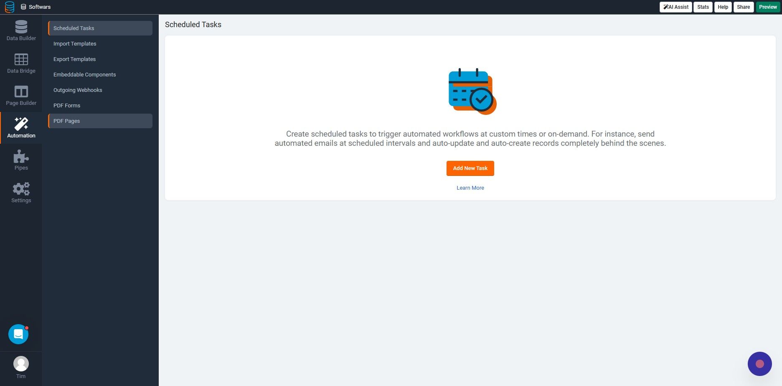Image resolution: width=782 pixels, height=386 pixels.
Task: Open the Outgoing Webhooks page
Action: 78,90
